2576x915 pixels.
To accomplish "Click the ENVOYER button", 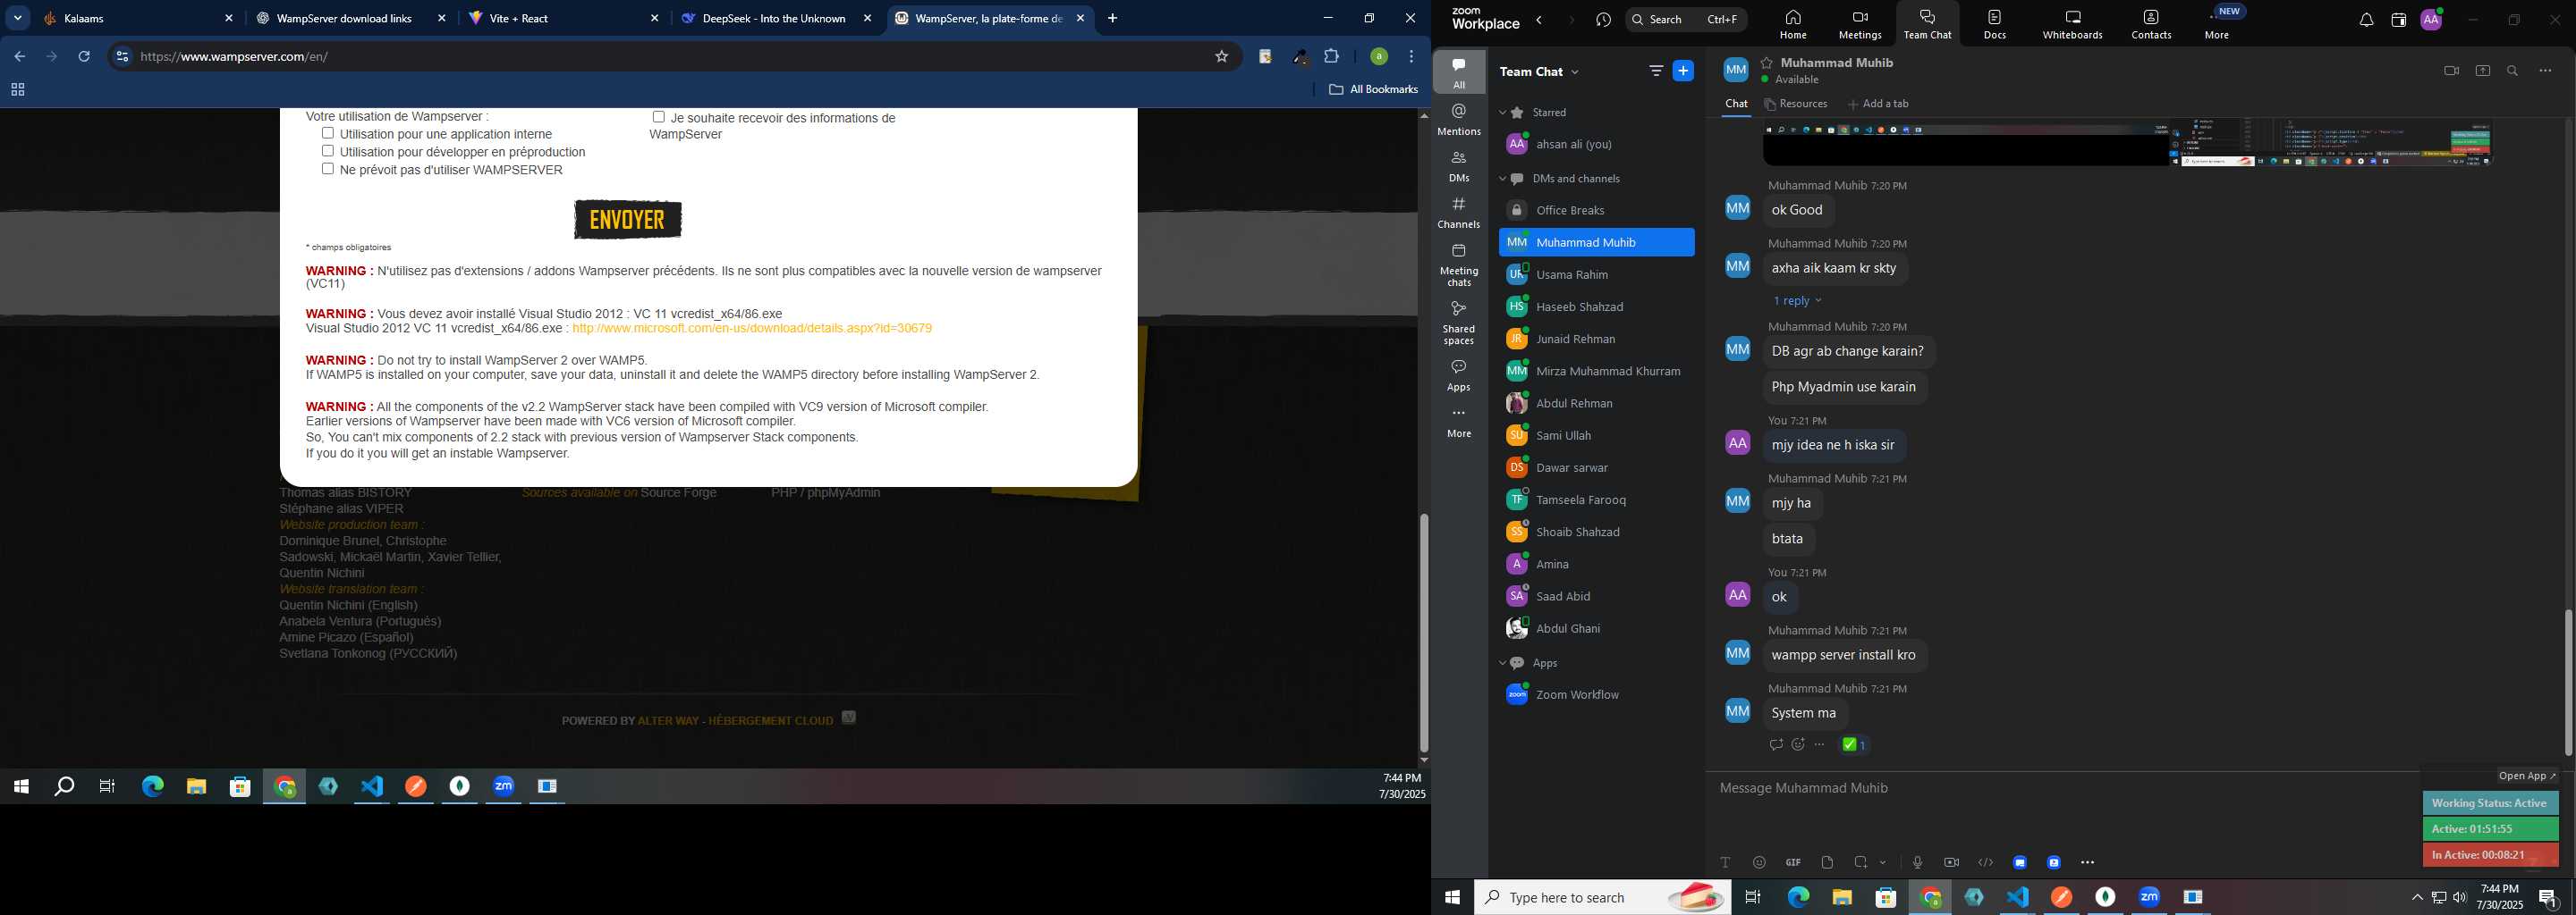I will coord(628,220).
